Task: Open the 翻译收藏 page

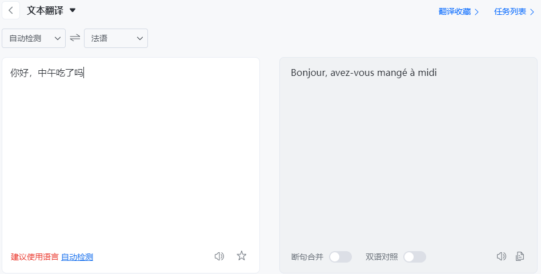Action: click(x=455, y=11)
